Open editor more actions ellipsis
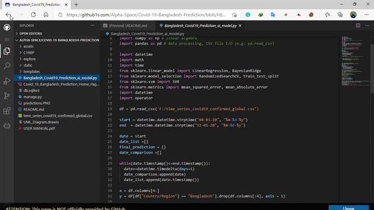Image resolution: width=374 pixels, height=210 pixels. 367,26
